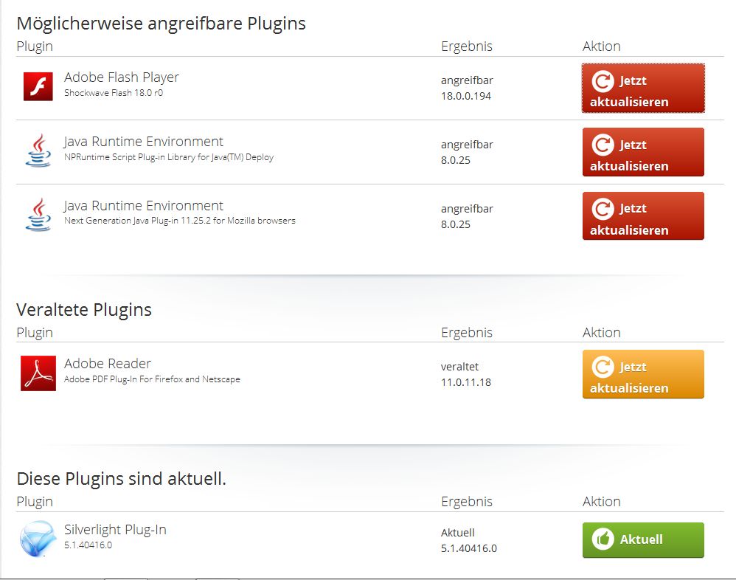
Task: Select Silverlight result version '5.1.40416.0'
Action: 469,548
